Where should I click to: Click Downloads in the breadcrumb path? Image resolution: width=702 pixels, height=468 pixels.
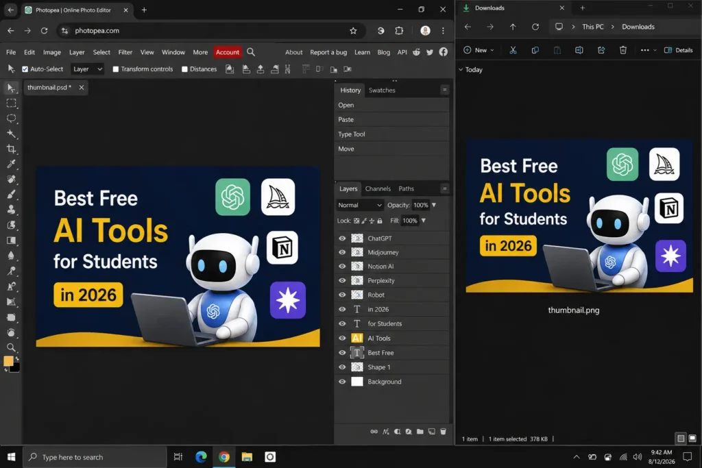[638, 27]
